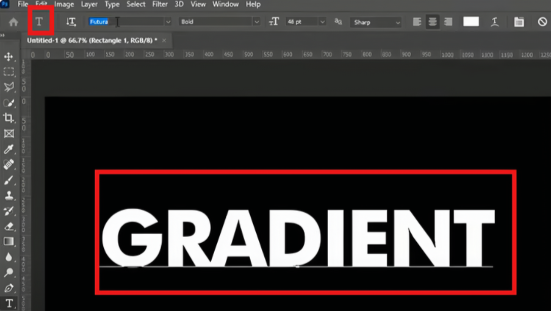551x311 pixels.
Task: Open the Bold font style dropdown
Action: pyautogui.click(x=220, y=22)
